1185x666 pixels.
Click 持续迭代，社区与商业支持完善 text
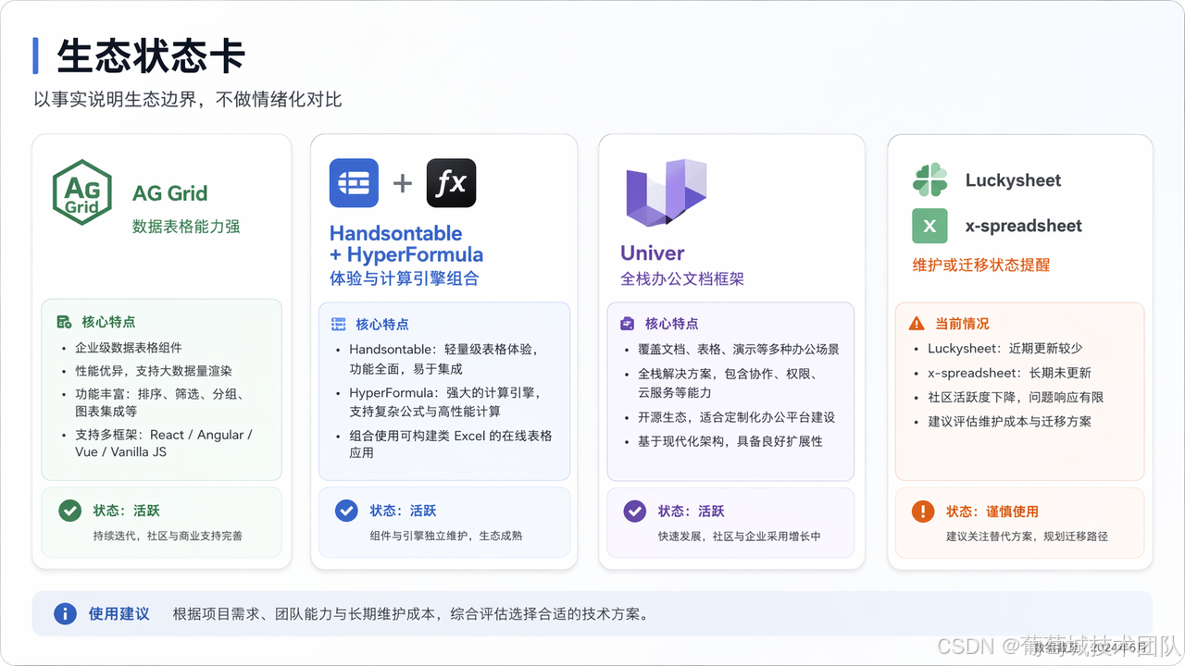coord(168,536)
